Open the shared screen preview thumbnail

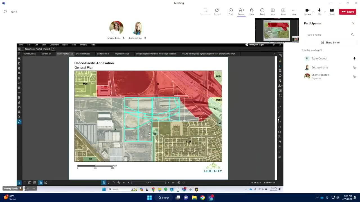[x=277, y=30]
